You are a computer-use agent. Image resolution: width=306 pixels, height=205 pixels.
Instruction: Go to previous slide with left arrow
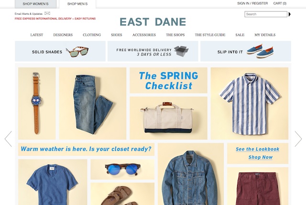(x=8, y=139)
